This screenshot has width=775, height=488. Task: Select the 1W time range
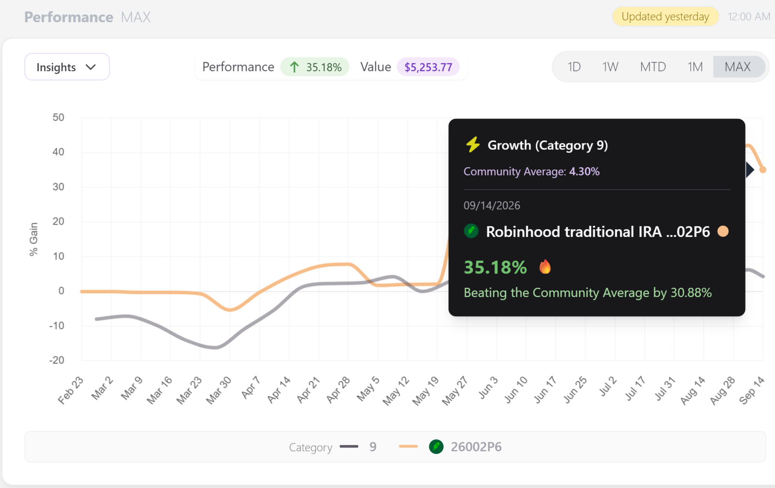tap(610, 67)
